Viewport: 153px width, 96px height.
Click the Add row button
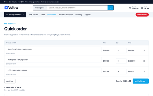(10, 81)
